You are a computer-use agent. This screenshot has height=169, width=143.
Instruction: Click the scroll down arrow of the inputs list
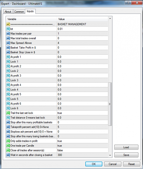click(x=110, y=155)
